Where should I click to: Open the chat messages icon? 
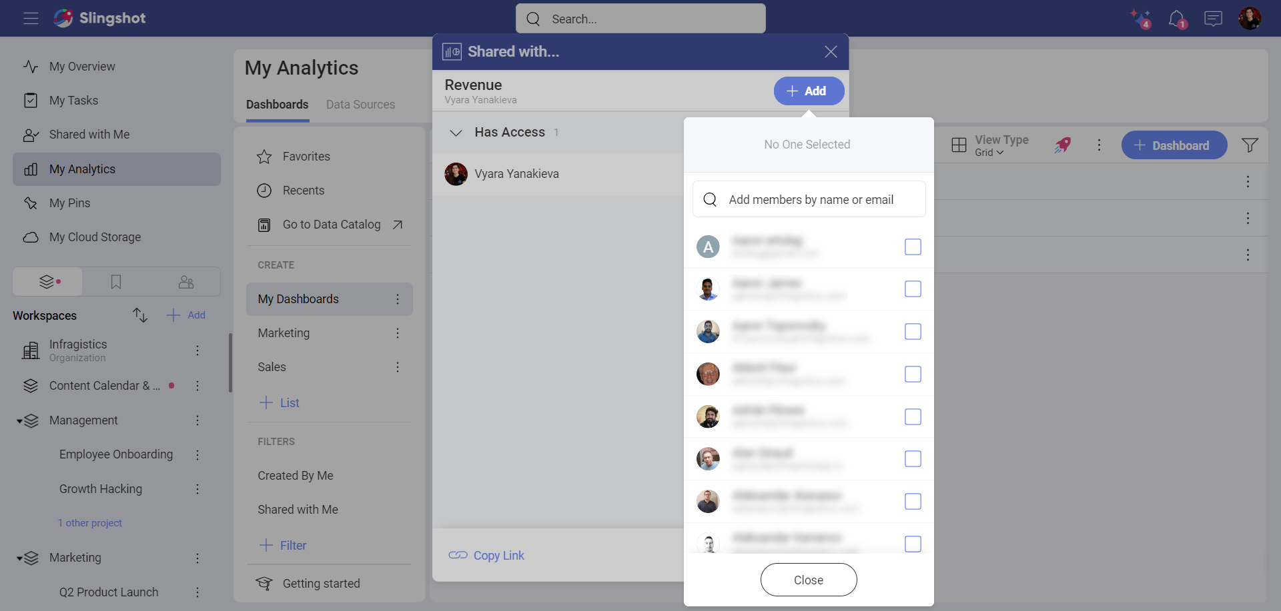1213,19
